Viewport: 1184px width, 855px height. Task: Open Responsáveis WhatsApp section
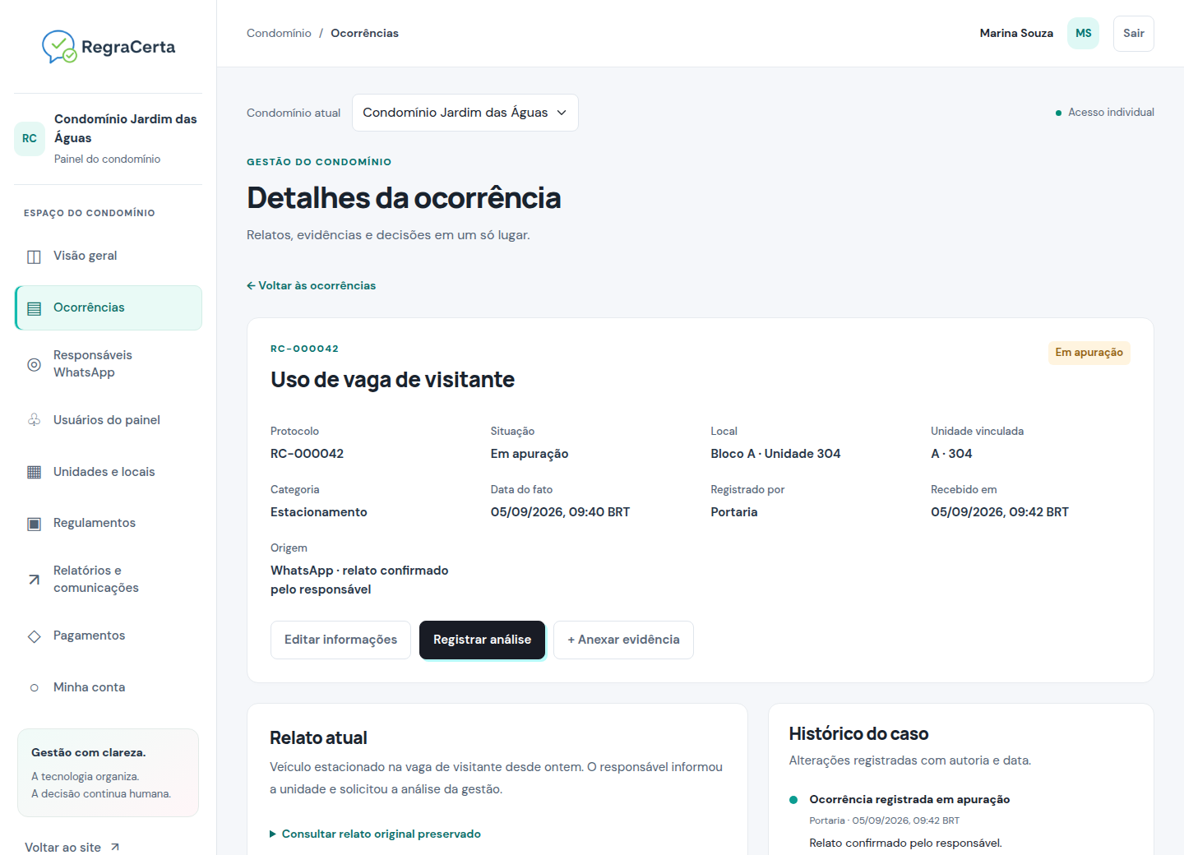click(x=109, y=363)
